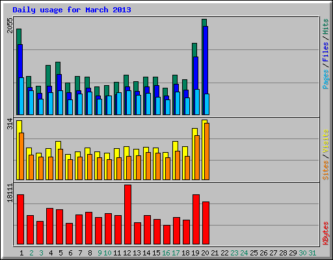Click the cyan Pages bar for day 8
This screenshot has height=260, width=333.
pyautogui.click(x=90, y=103)
